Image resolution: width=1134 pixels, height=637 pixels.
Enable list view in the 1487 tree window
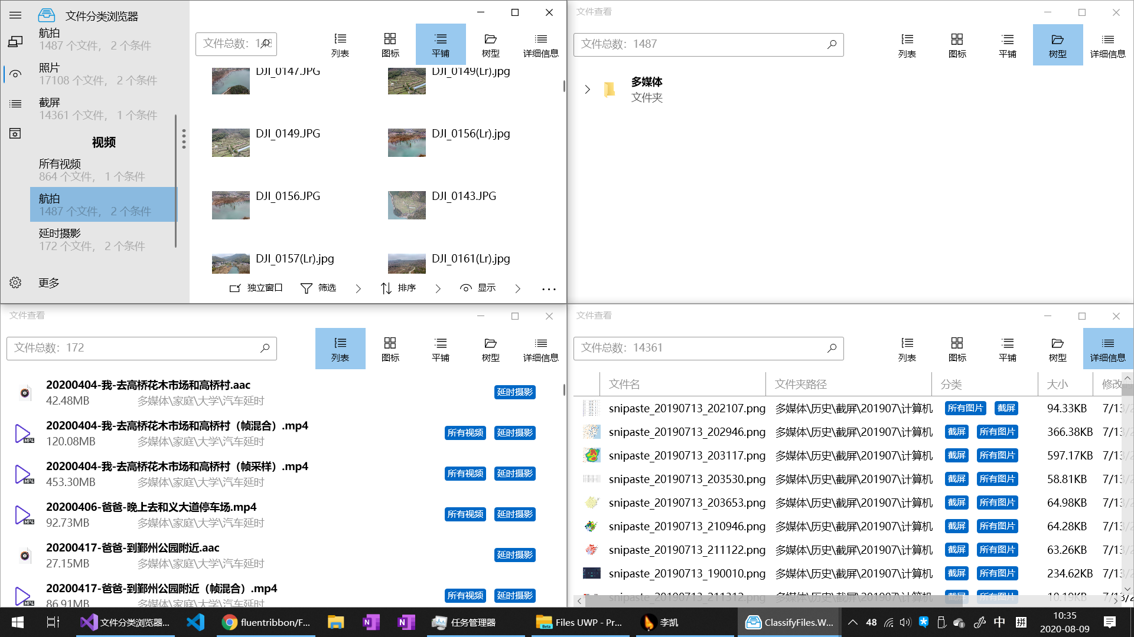point(907,45)
